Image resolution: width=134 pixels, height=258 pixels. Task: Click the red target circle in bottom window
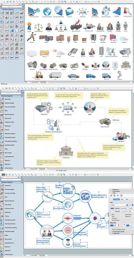(x=68, y=230)
